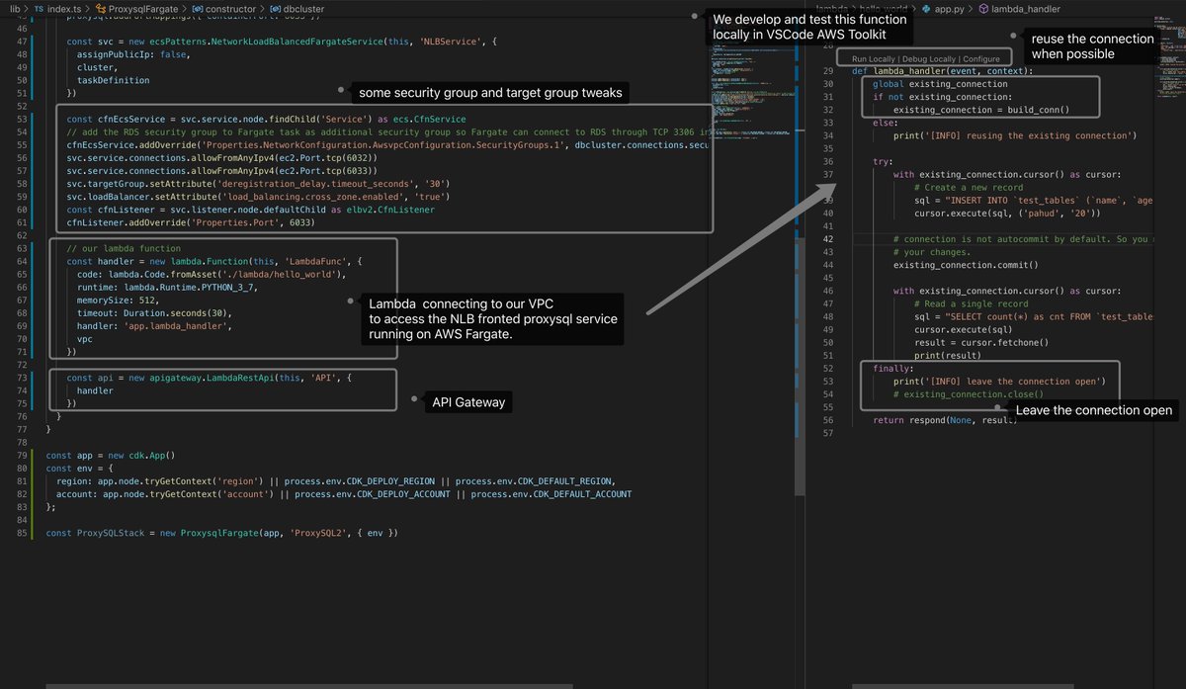Click 'existing_connection.commit()' on line 44

[966, 265]
